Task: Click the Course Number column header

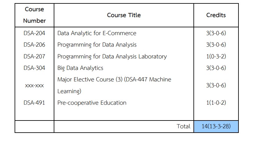Action: coord(34,15)
